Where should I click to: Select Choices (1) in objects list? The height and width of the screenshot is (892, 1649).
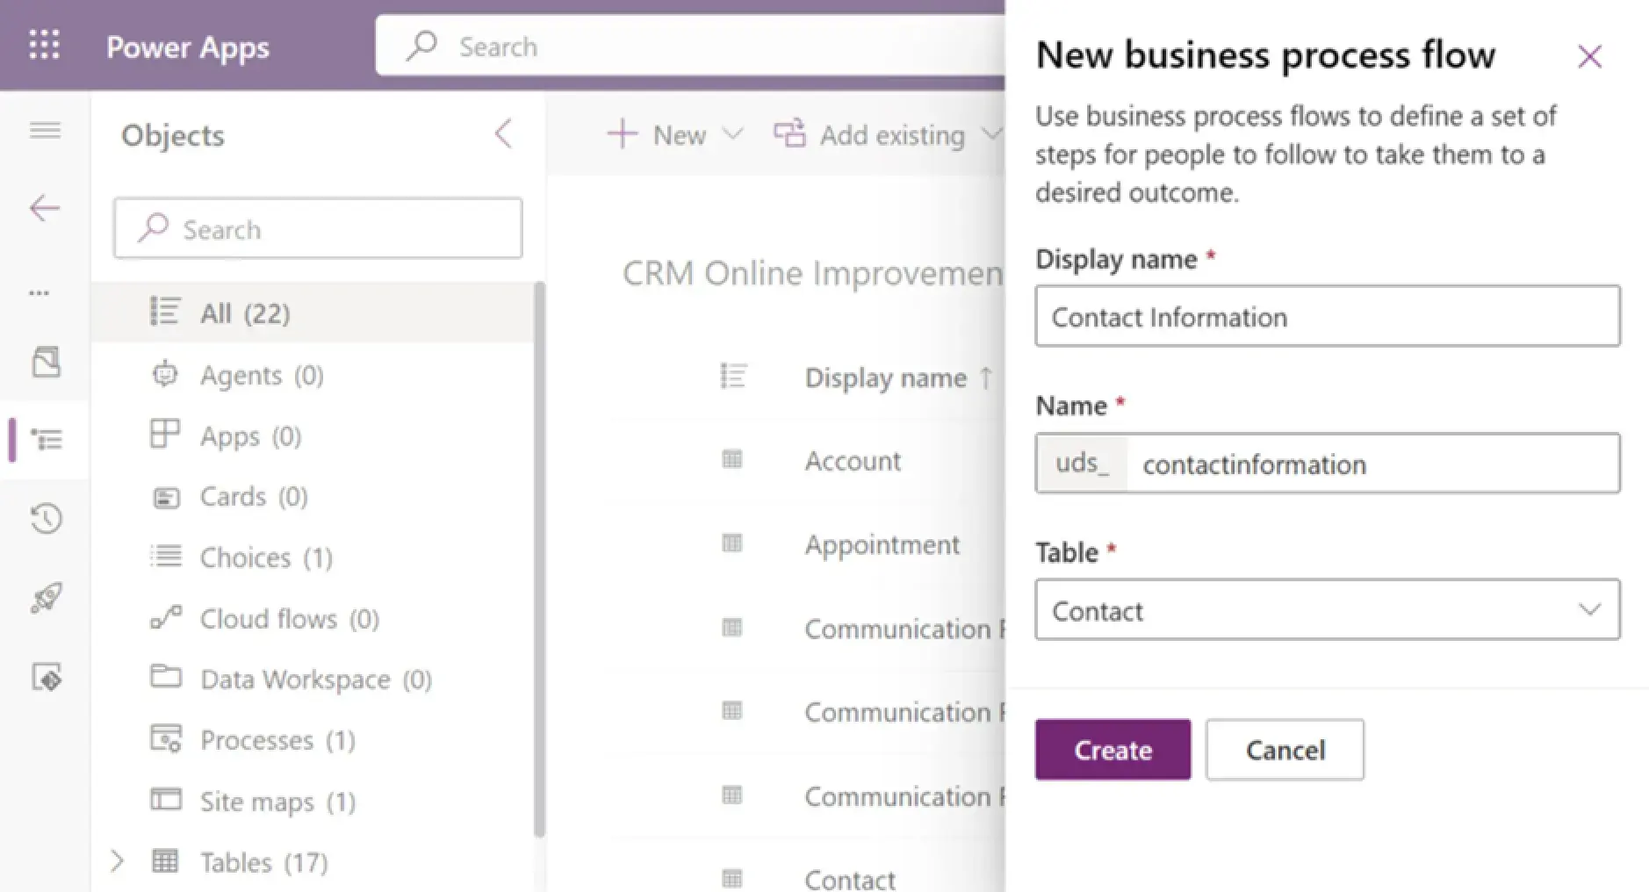tap(313, 557)
